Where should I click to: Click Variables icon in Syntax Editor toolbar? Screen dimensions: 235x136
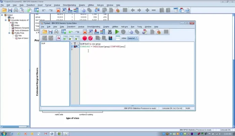tap(102, 32)
